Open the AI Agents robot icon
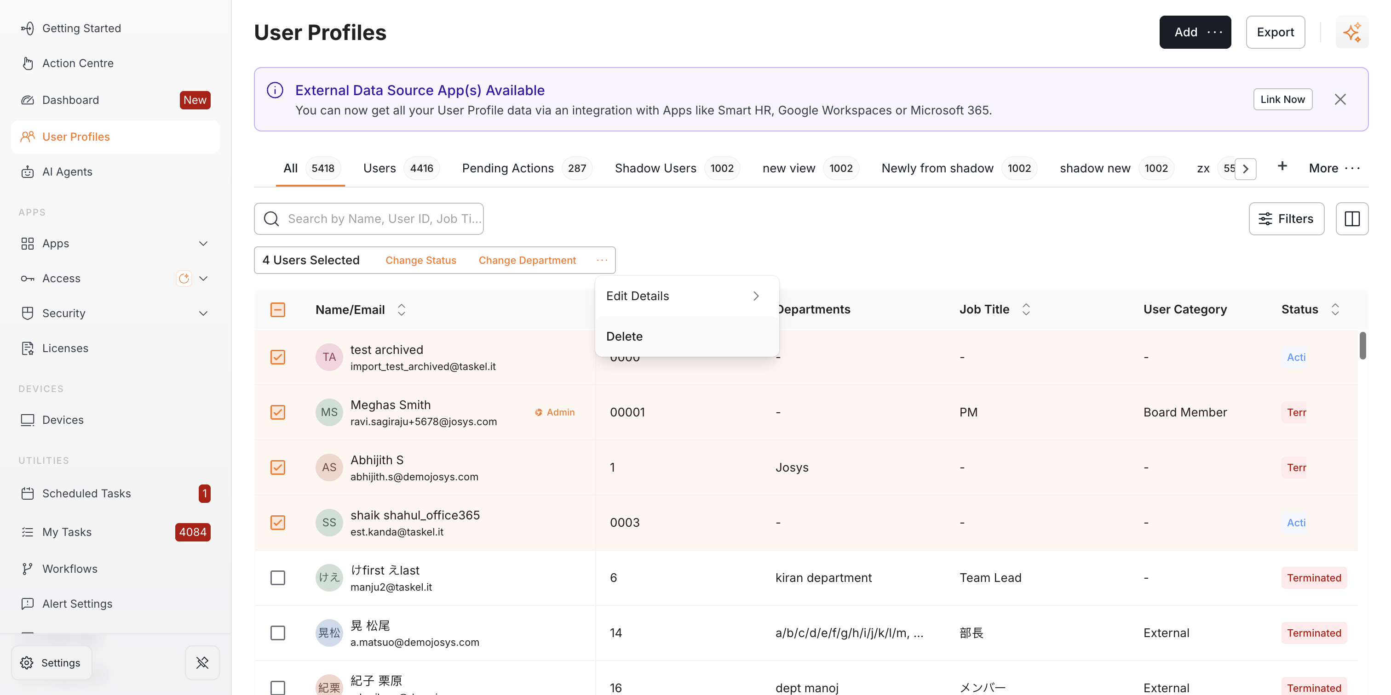This screenshot has height=695, width=1391. pos(27,171)
